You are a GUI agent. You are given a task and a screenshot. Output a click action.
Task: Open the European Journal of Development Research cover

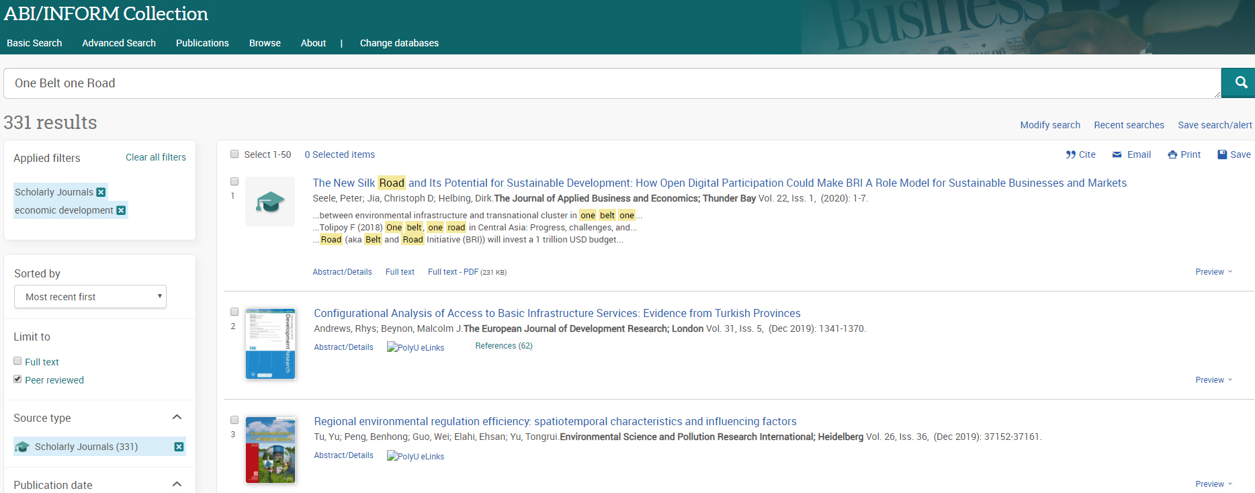pyautogui.click(x=271, y=344)
